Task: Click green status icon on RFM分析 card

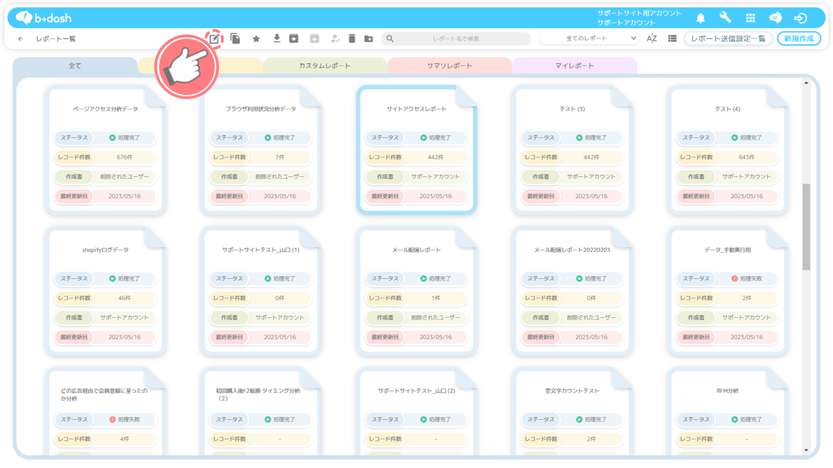Action: (x=735, y=419)
